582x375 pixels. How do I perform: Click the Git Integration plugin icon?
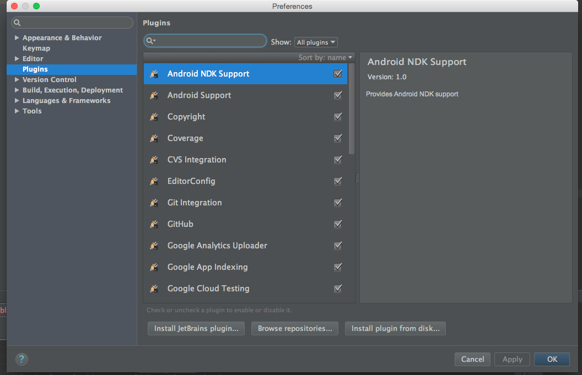tap(154, 203)
